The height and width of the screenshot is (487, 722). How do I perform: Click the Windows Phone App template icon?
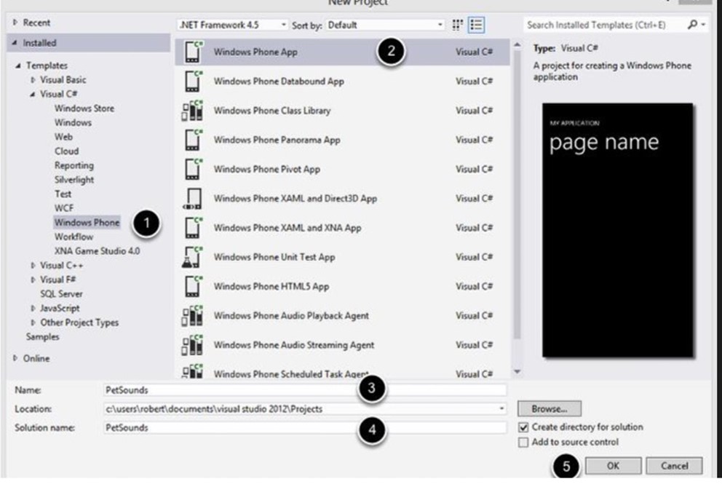(x=191, y=52)
